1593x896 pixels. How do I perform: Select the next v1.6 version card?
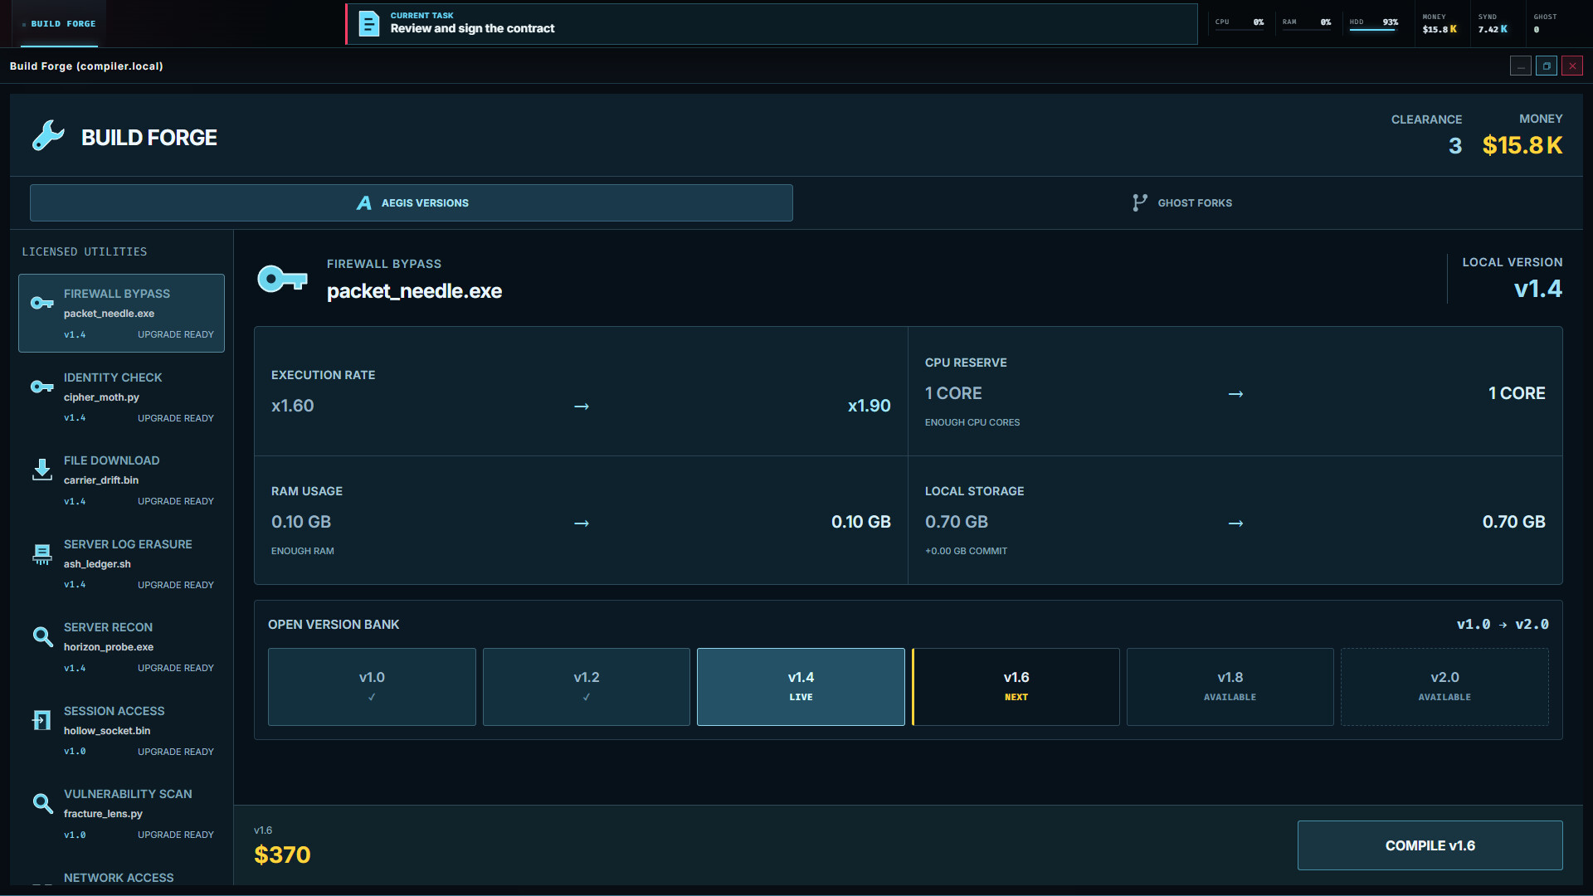(x=1016, y=687)
